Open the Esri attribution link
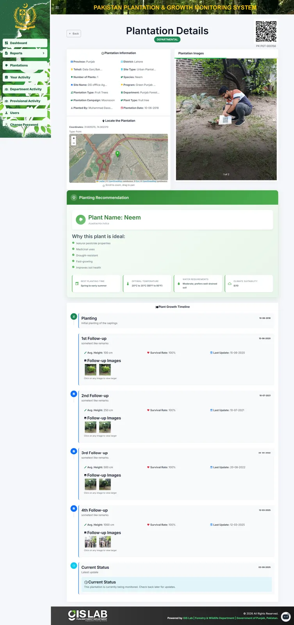The image size is (294, 625). point(138,181)
